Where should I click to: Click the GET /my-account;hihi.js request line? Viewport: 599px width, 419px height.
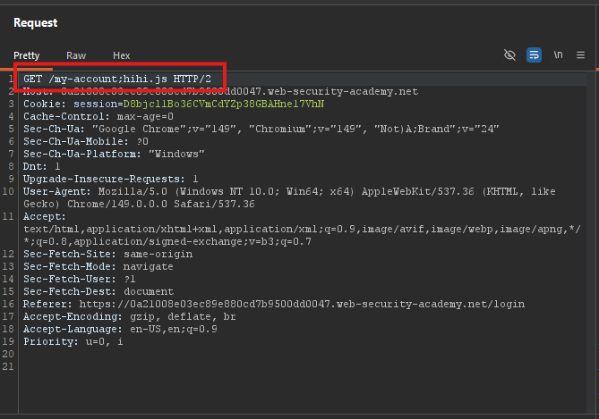click(x=117, y=79)
